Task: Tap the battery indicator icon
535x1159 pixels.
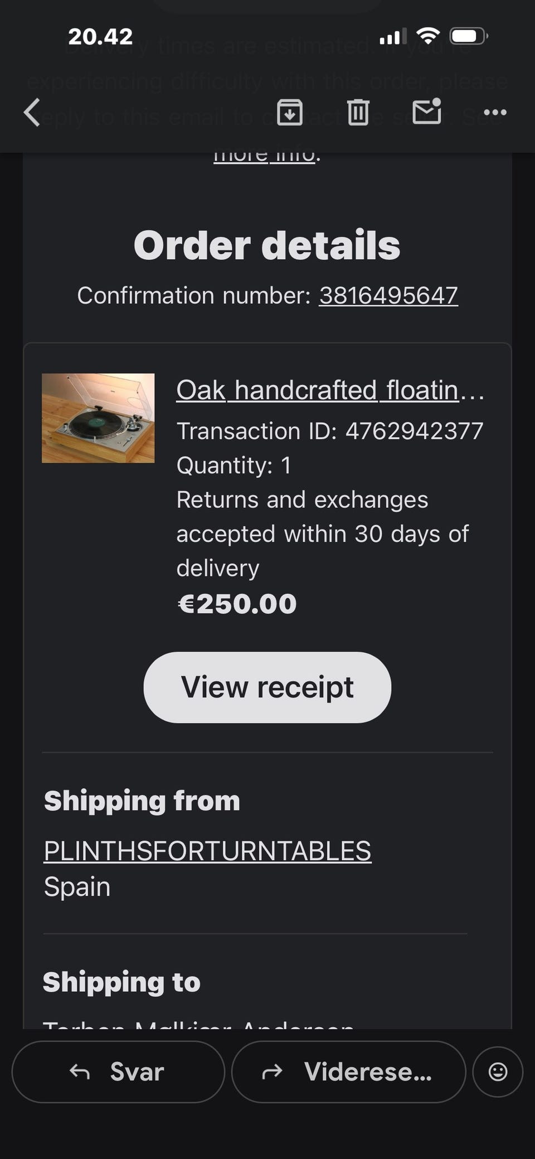Action: [468, 37]
